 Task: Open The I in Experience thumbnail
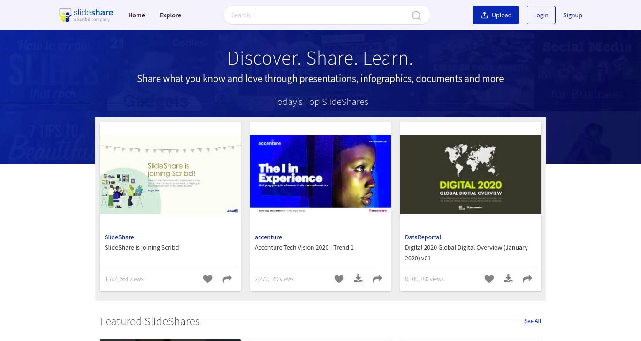pyautogui.click(x=320, y=174)
